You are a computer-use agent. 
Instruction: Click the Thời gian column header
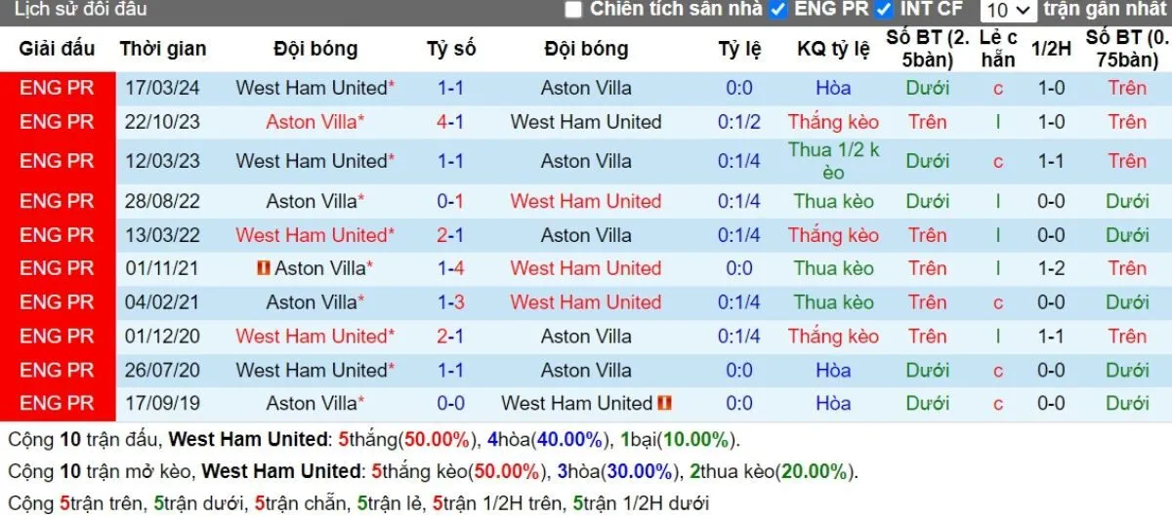[163, 49]
